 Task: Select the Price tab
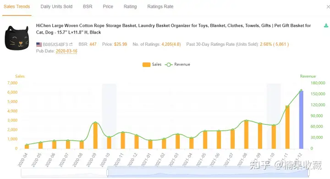click(x=108, y=6)
